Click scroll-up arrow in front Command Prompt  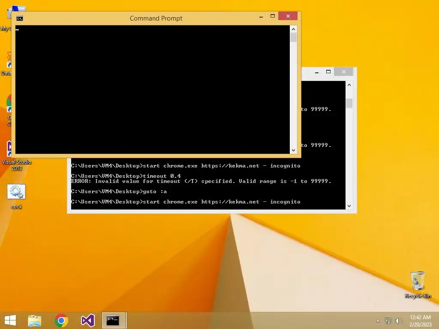point(293,29)
